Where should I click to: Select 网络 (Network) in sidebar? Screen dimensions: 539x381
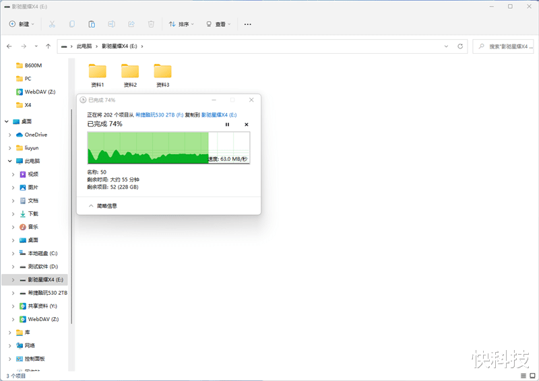[26, 345]
